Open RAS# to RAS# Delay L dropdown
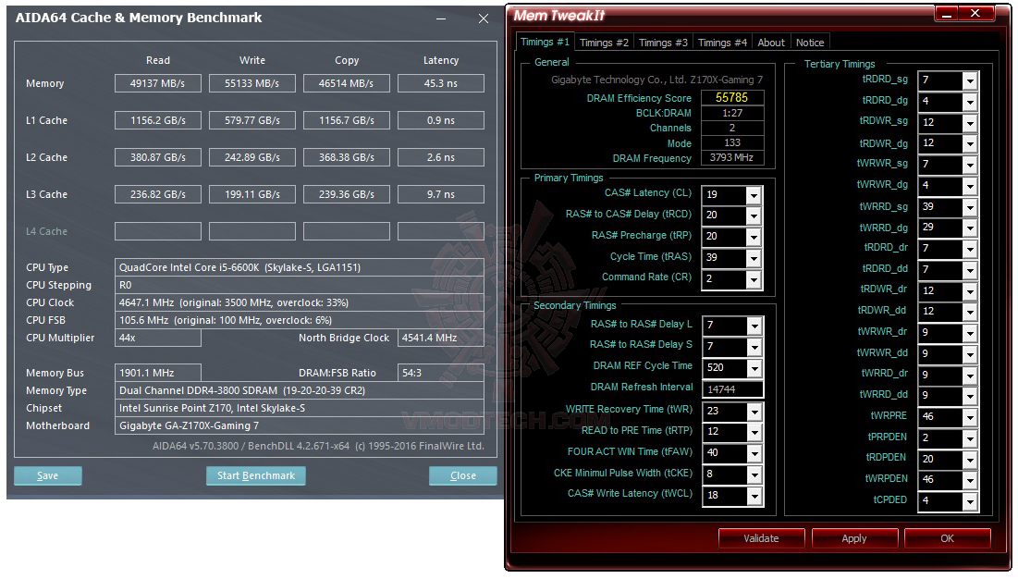The height and width of the screenshot is (579, 1018). coord(754,326)
